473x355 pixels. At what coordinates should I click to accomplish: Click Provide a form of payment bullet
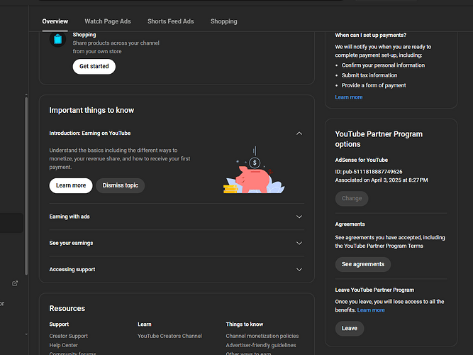pyautogui.click(x=374, y=85)
